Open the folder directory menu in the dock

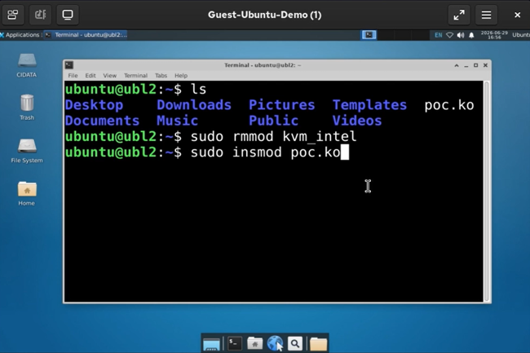point(318,344)
